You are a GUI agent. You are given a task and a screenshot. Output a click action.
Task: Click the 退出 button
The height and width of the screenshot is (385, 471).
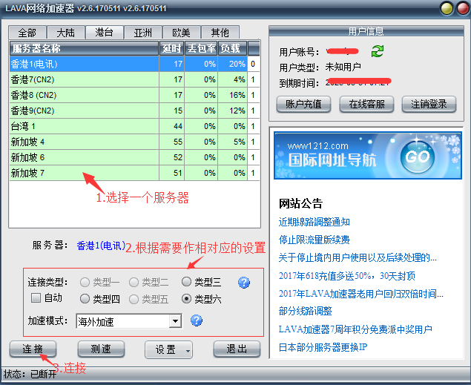click(x=237, y=349)
